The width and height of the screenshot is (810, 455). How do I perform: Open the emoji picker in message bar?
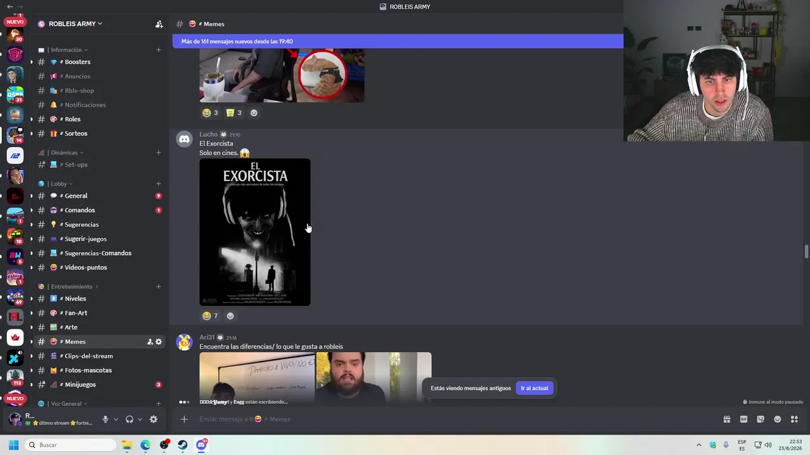coord(778,419)
